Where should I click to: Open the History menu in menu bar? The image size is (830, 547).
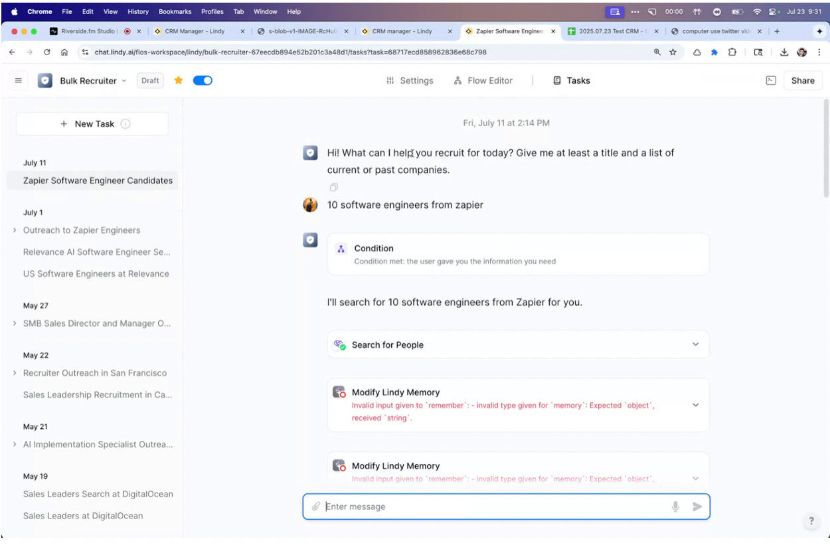(138, 11)
